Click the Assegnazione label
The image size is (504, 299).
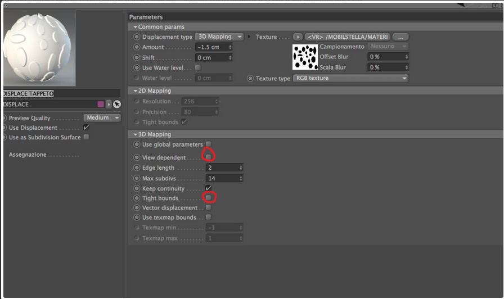[28, 155]
